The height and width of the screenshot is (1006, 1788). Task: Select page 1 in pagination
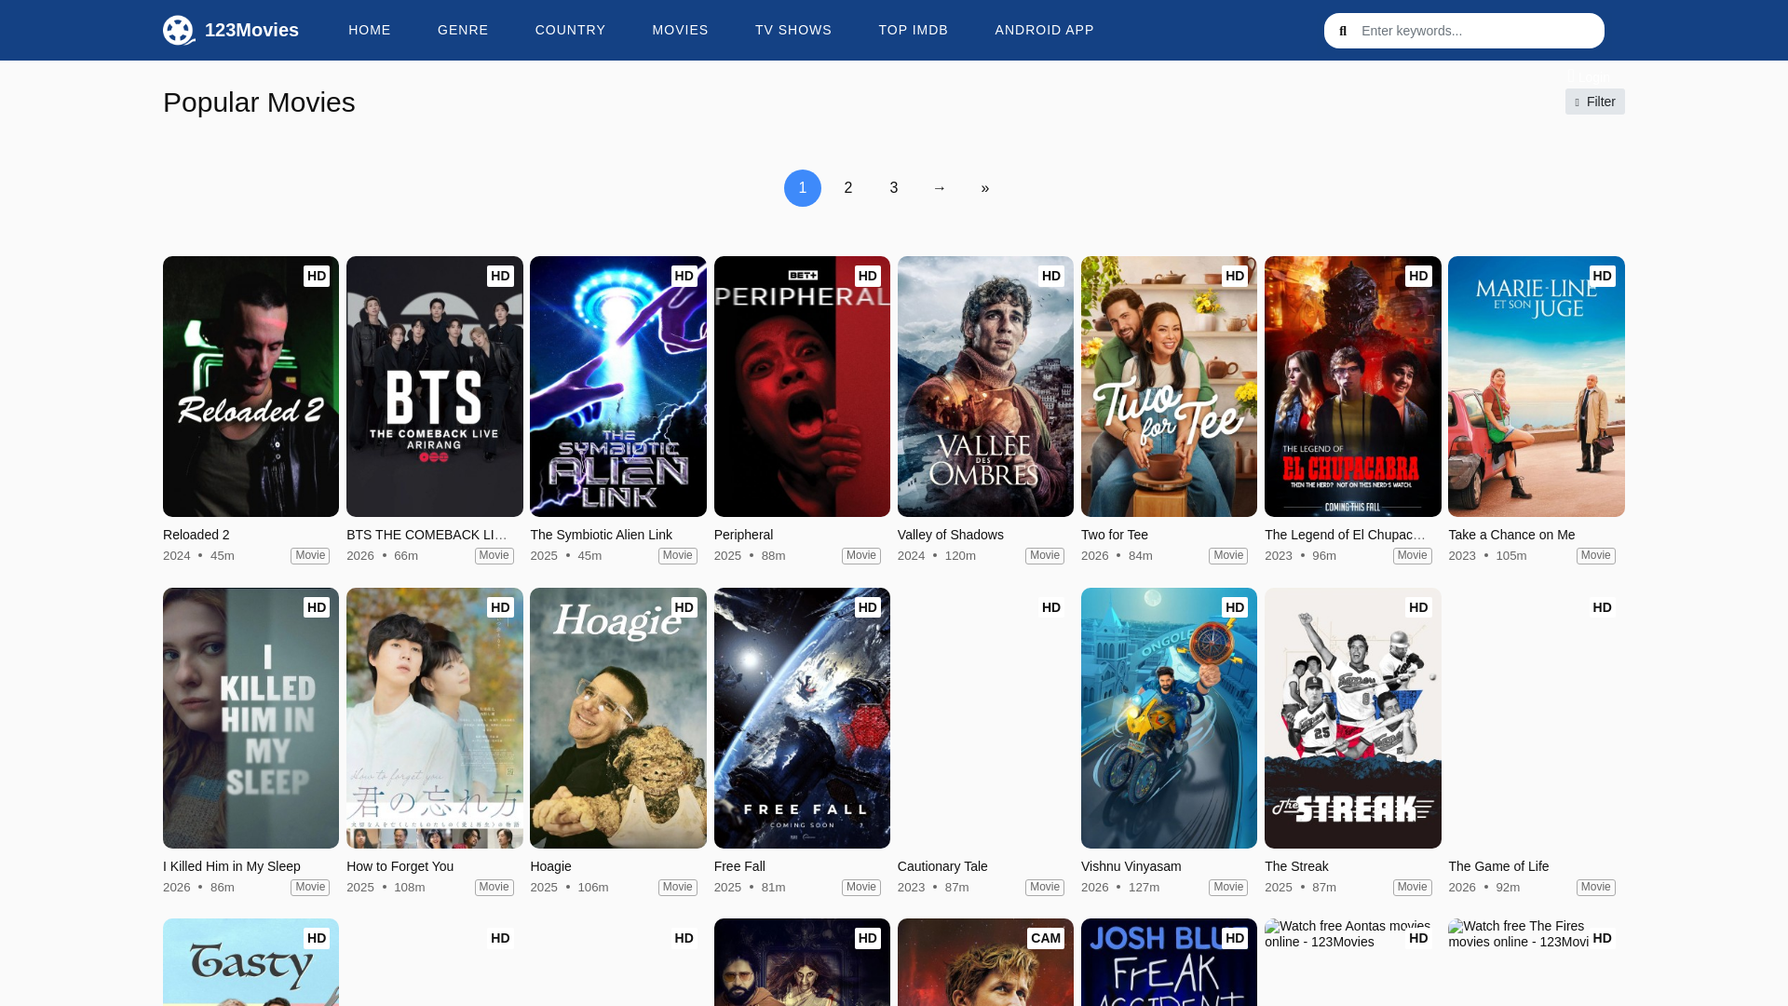(803, 188)
